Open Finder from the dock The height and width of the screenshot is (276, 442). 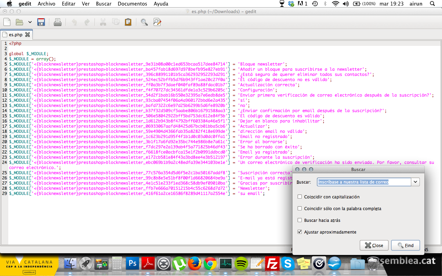pos(70,264)
